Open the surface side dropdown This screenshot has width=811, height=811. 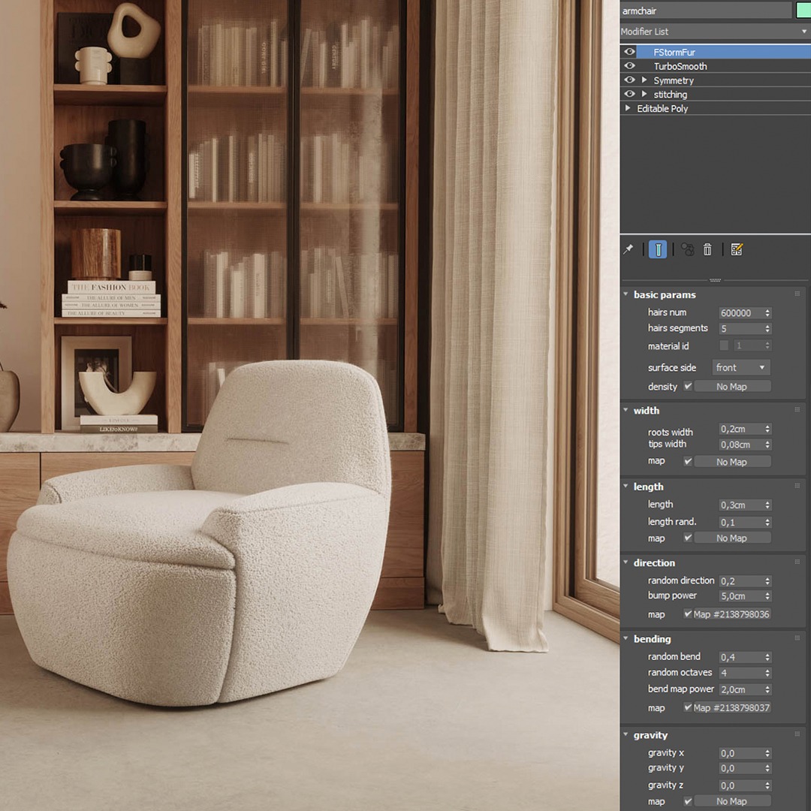pos(740,367)
